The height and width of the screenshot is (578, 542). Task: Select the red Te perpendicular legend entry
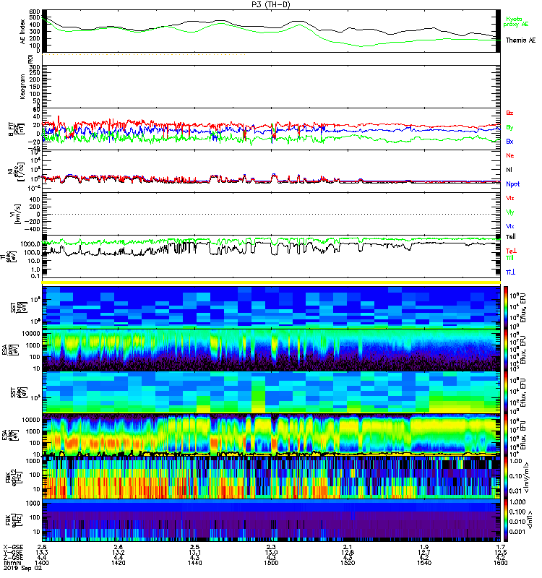coord(511,251)
